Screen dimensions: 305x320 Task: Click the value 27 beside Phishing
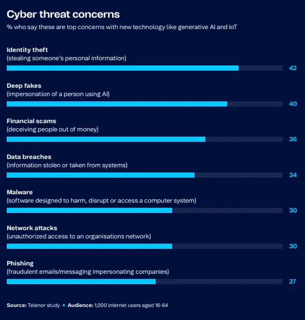[293, 282]
